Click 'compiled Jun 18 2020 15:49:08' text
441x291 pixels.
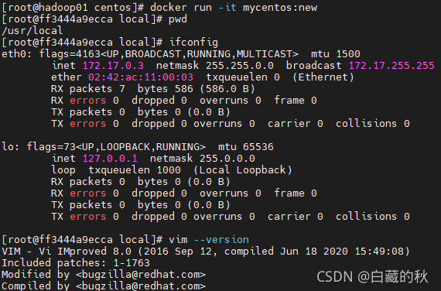[x=314, y=252]
